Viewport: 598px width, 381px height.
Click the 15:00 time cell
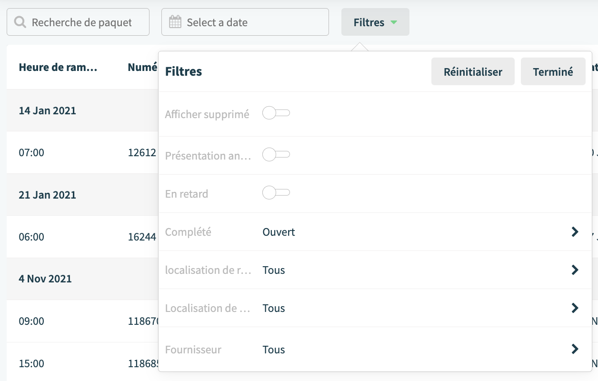point(31,363)
